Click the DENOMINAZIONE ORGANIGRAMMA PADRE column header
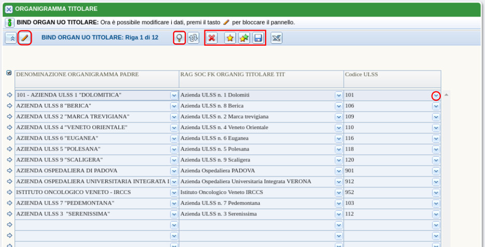The image size is (485, 247). click(78, 75)
